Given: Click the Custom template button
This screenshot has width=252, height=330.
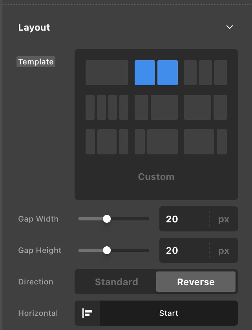Looking at the screenshot, I should click(156, 177).
